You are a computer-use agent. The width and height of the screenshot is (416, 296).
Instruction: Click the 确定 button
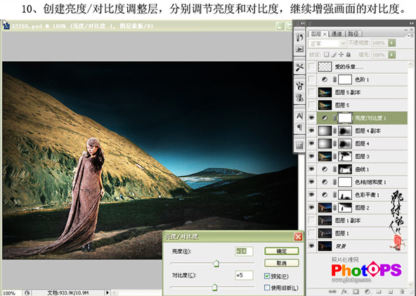pos(282,251)
